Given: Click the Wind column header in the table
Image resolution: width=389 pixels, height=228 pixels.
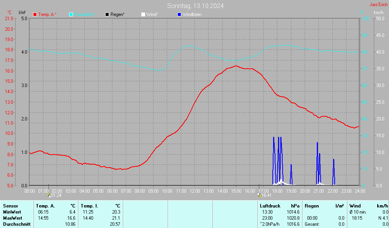Looking at the screenshot, I should point(355,206).
